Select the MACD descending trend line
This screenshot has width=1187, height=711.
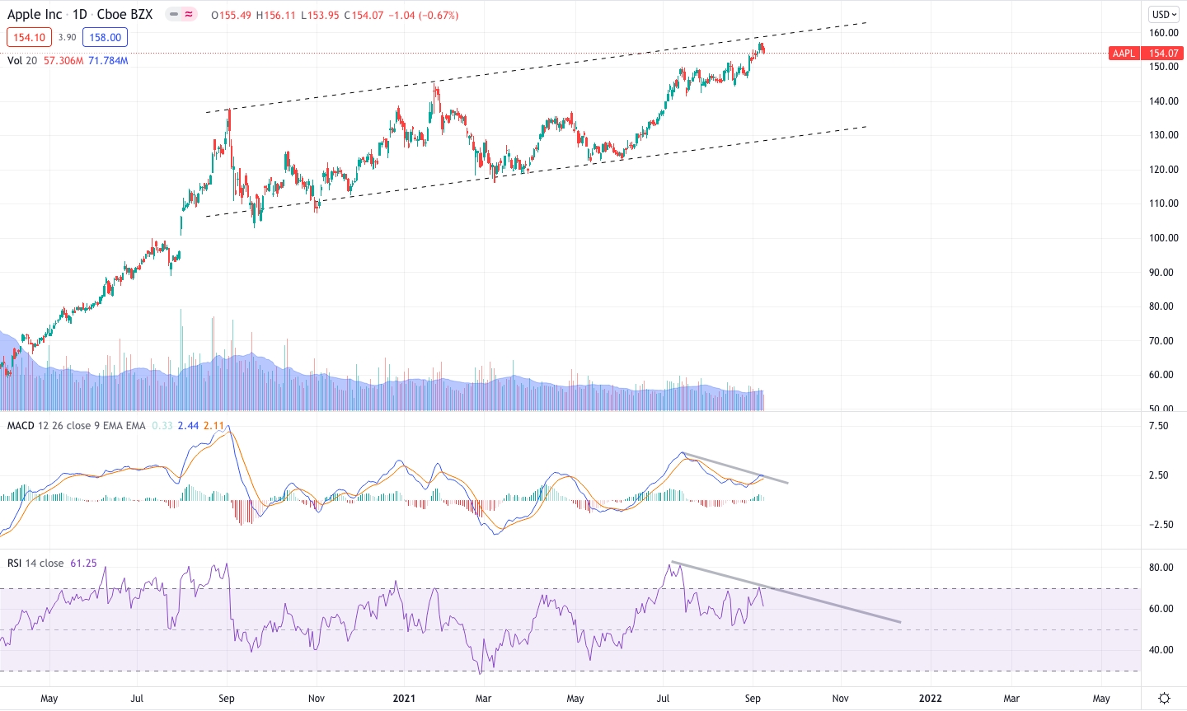[735, 468]
